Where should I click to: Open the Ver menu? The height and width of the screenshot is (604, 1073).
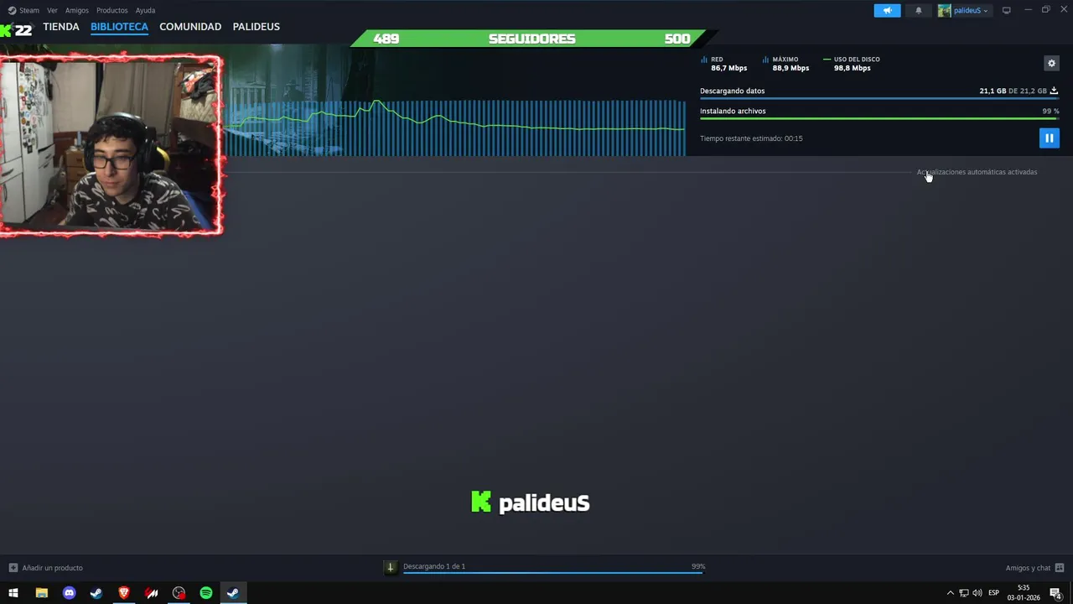(52, 10)
